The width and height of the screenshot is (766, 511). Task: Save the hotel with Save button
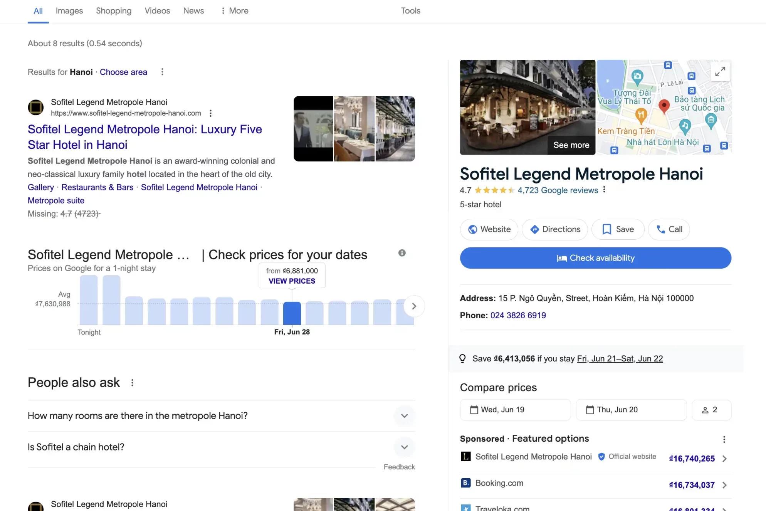click(x=618, y=229)
